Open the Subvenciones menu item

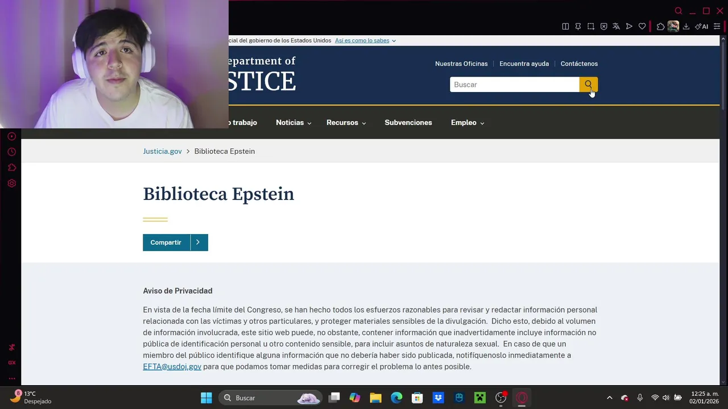click(x=408, y=123)
